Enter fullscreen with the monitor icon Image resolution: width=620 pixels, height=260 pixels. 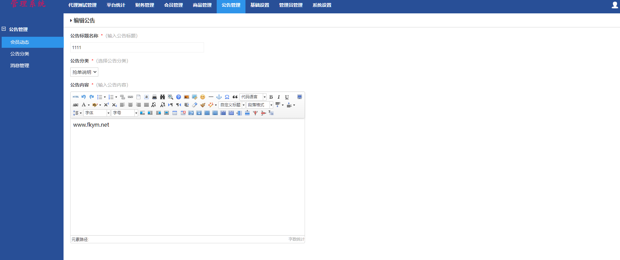(x=300, y=97)
